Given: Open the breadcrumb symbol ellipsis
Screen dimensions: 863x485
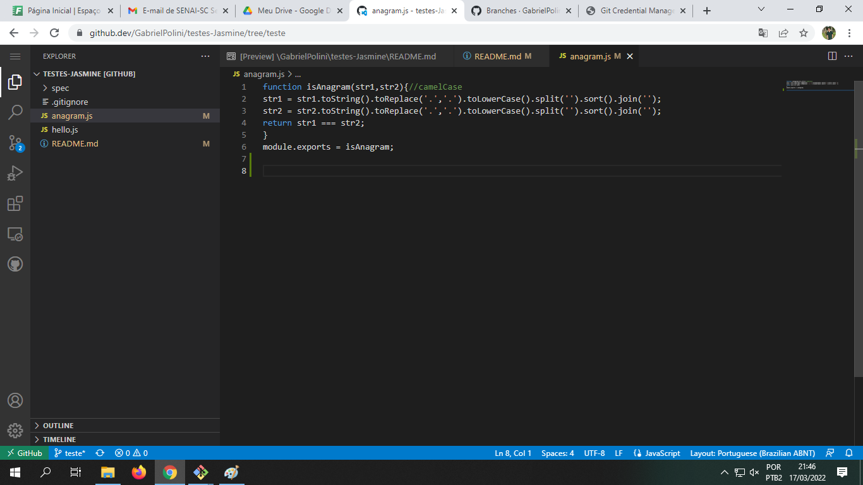Looking at the screenshot, I should 298,74.
